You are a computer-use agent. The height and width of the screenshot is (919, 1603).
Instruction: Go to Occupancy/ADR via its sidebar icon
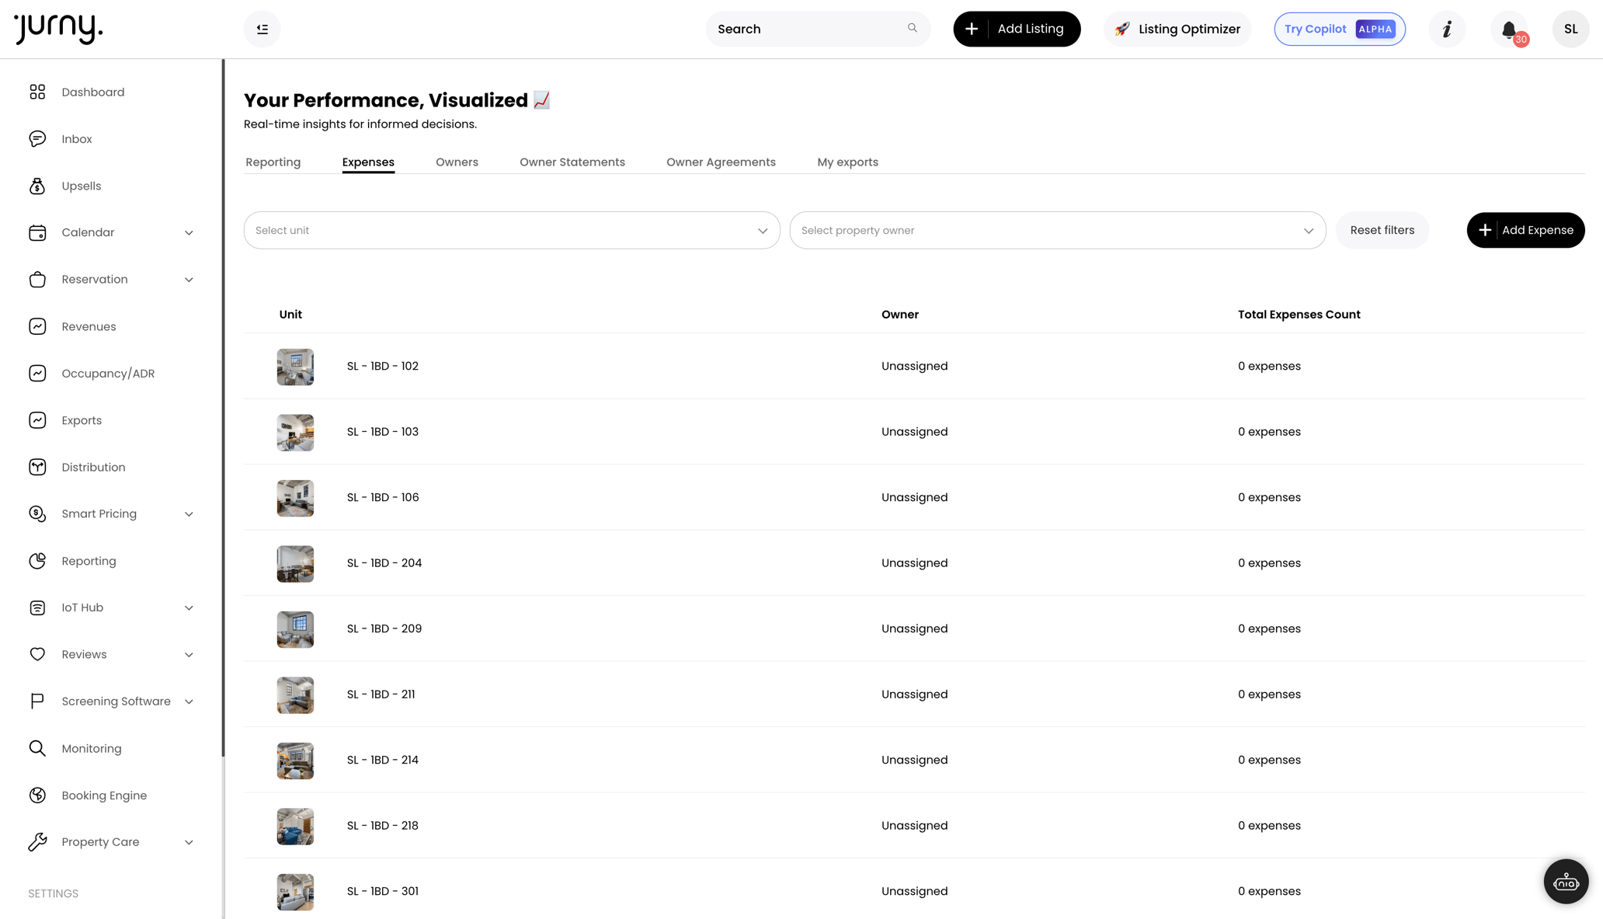click(37, 373)
